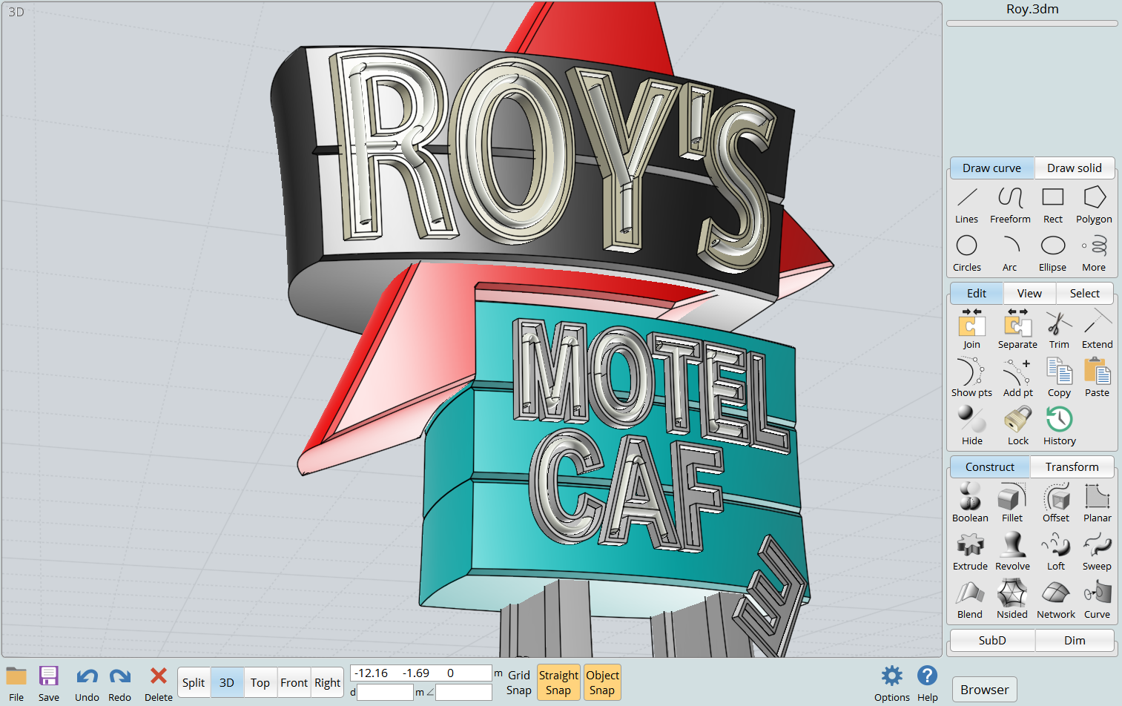Image resolution: width=1122 pixels, height=706 pixels.
Task: Click the Boolean construct tool
Action: pos(970,503)
